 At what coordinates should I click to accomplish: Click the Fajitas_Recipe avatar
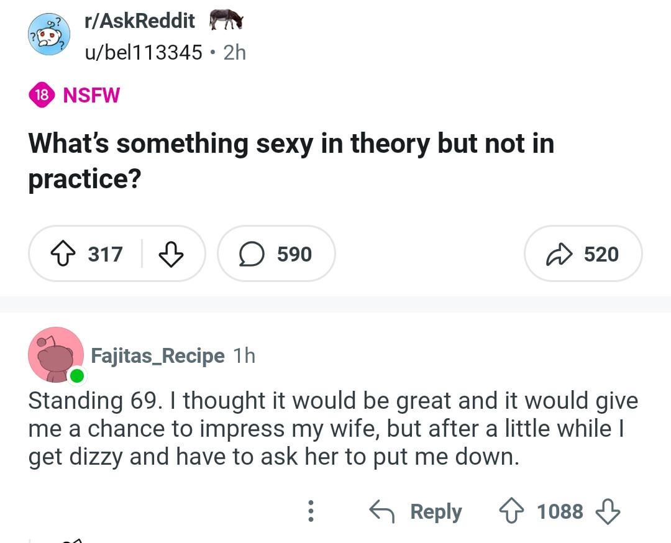click(x=56, y=355)
